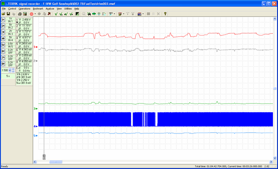Toggle channel 8 button
Image resolution: width=278 pixels, height=169 pixels.
(x=3, y=64)
